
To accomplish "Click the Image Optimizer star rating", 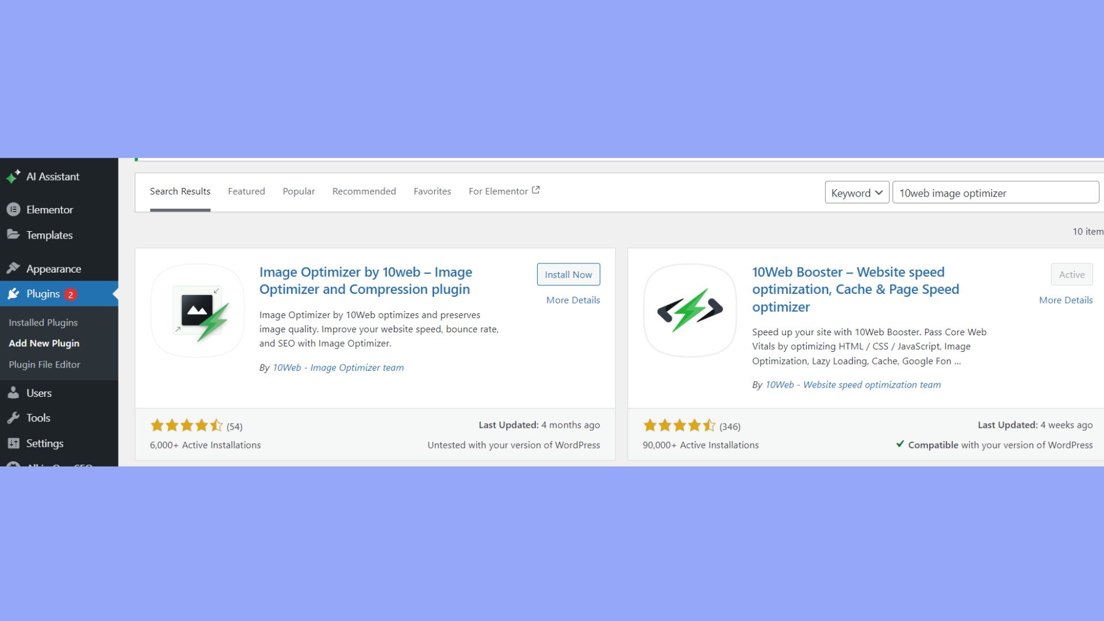I will pos(187,425).
